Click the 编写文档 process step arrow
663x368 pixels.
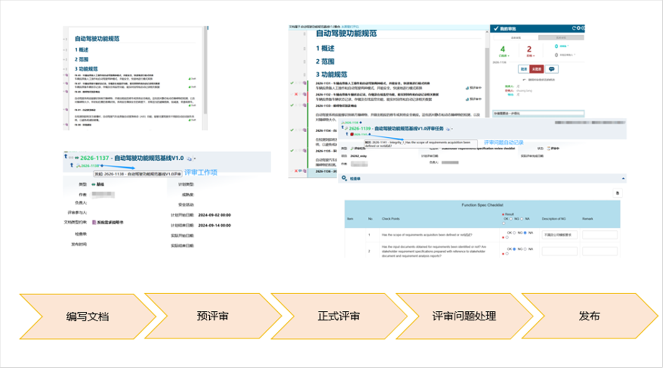(x=87, y=316)
